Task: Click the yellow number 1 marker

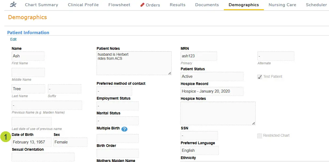Action: [6, 137]
